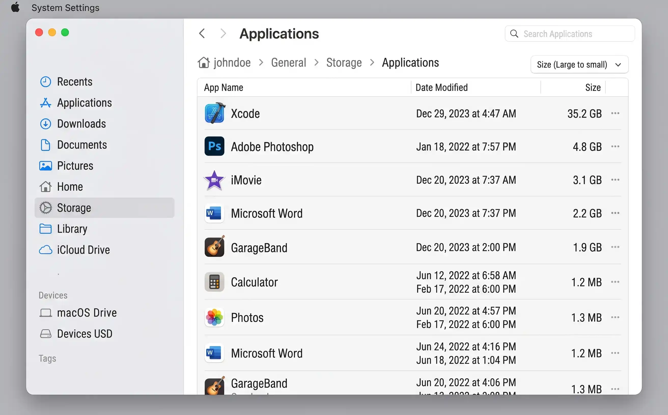Click the iCloud Drive cloud icon

46,250
